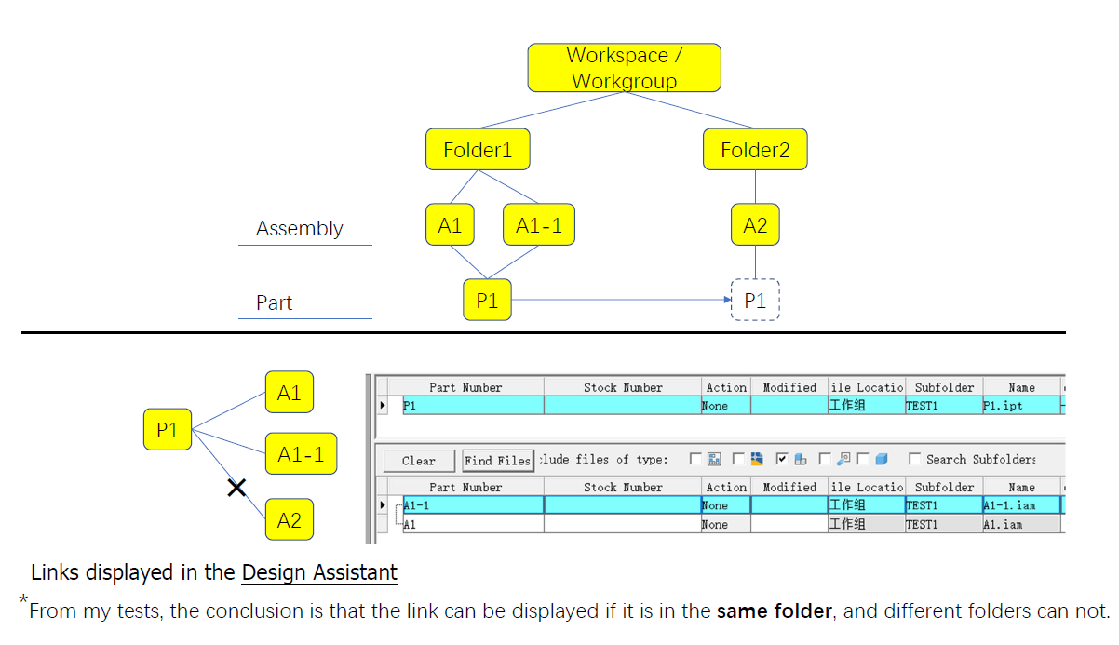Click TEST1 subfolder cell in A1.iam row
The height and width of the screenshot is (645, 1119).
click(942, 525)
